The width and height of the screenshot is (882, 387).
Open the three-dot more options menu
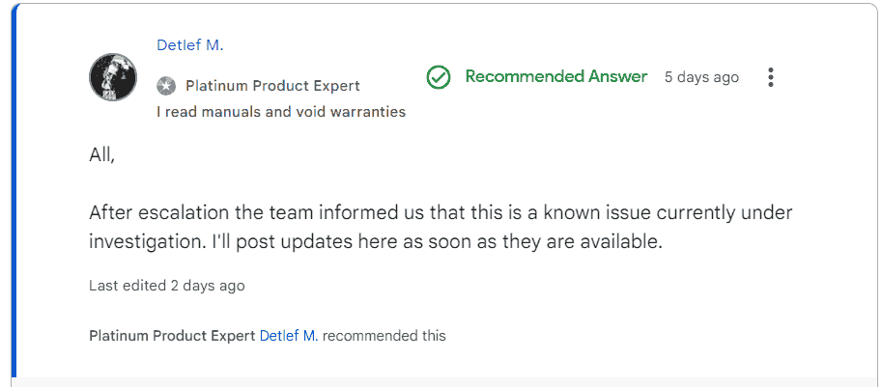pos(770,77)
